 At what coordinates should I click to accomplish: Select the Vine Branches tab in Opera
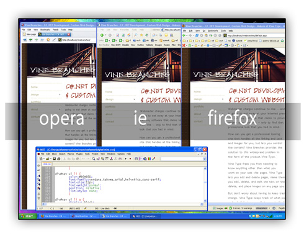coord(55,34)
